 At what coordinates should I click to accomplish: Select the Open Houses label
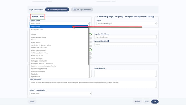click(59, 76)
